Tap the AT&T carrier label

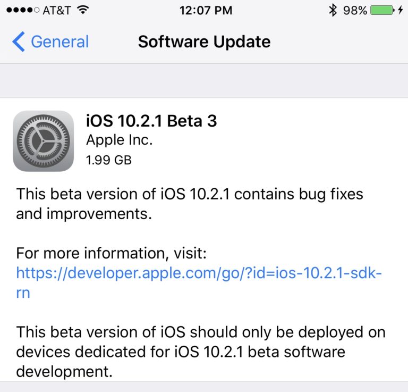coord(57,11)
